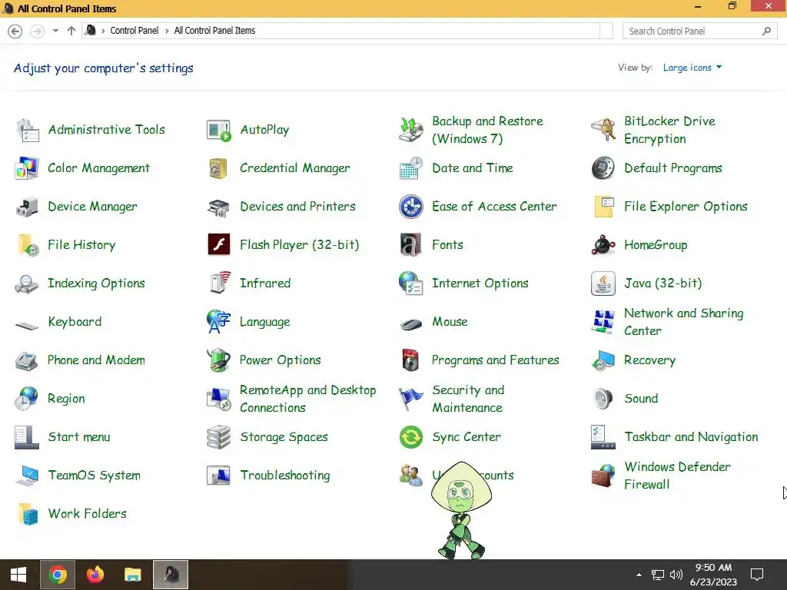Screen dimensions: 787x590
Task: Open the Date and Time icon
Action: tap(411, 168)
